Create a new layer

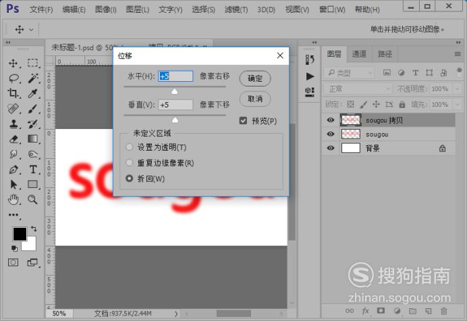coord(429,311)
